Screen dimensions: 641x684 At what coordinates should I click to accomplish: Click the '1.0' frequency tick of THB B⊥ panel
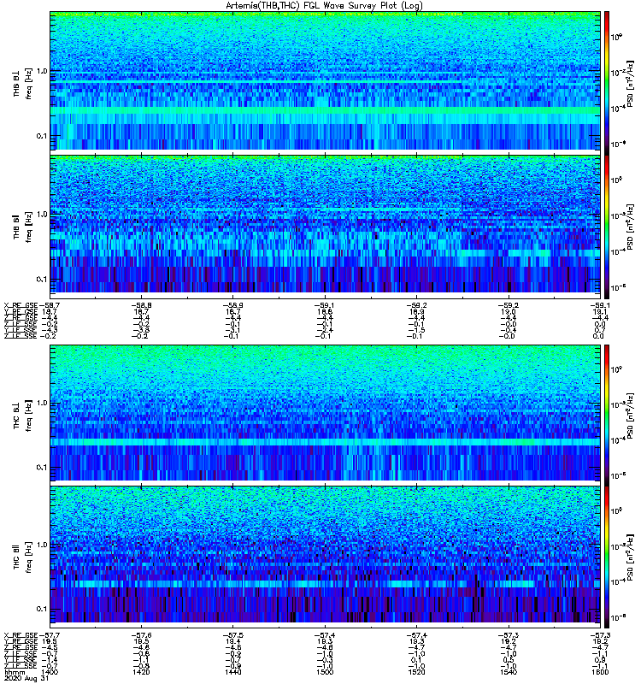[x=42, y=71]
